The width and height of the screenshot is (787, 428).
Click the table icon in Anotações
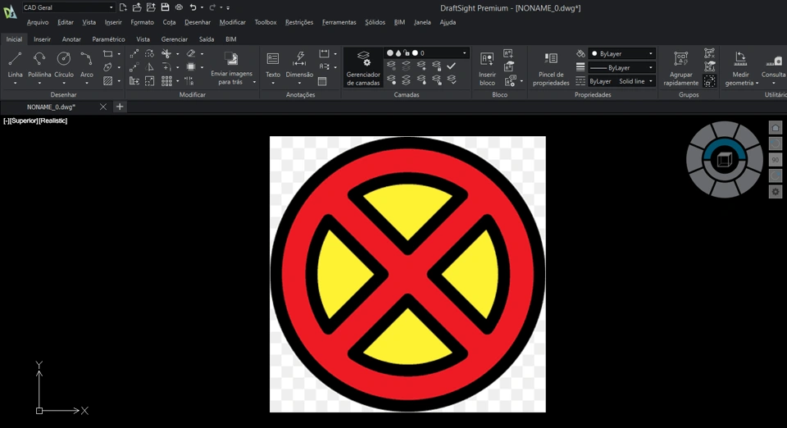click(322, 81)
